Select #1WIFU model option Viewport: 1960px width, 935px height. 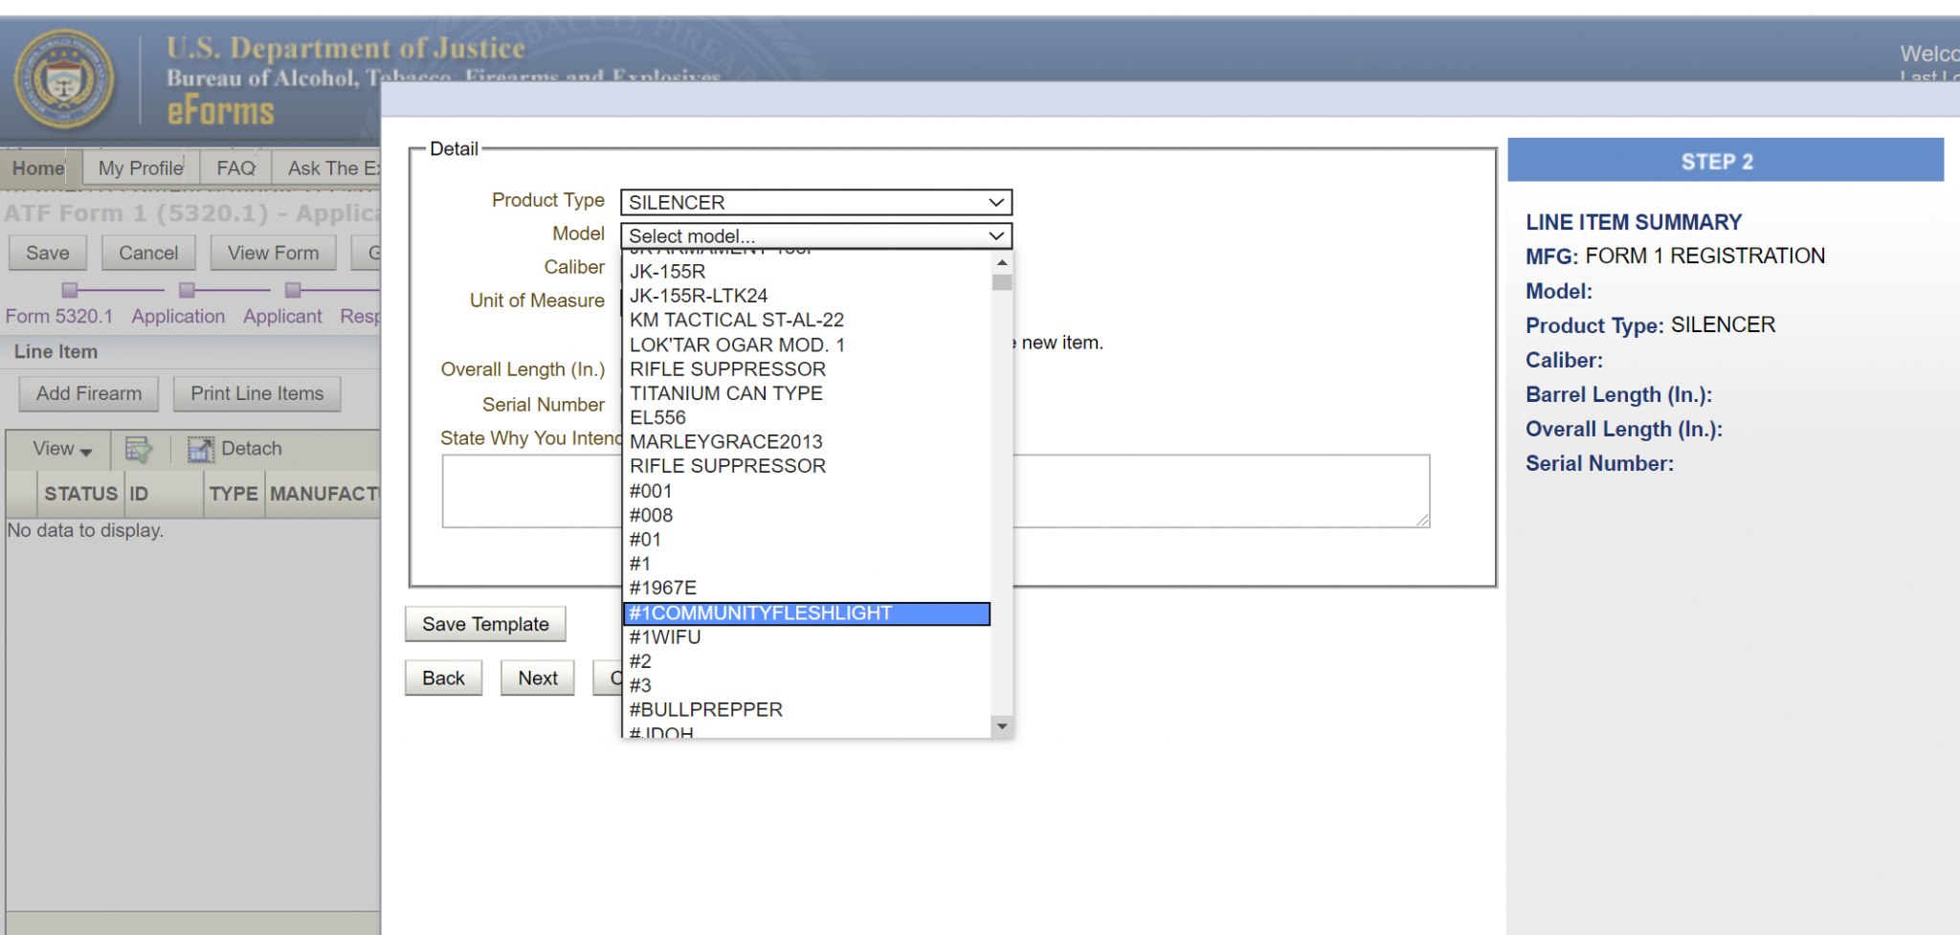click(806, 637)
